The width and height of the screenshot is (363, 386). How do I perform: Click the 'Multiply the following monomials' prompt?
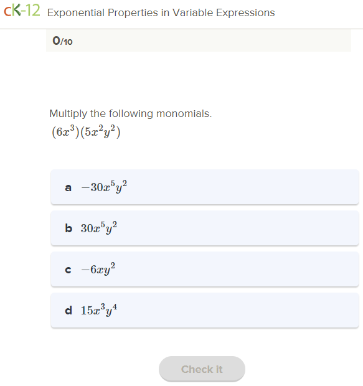point(131,114)
